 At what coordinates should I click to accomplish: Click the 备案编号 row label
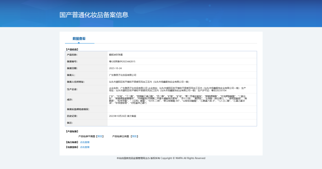[x=72, y=62]
